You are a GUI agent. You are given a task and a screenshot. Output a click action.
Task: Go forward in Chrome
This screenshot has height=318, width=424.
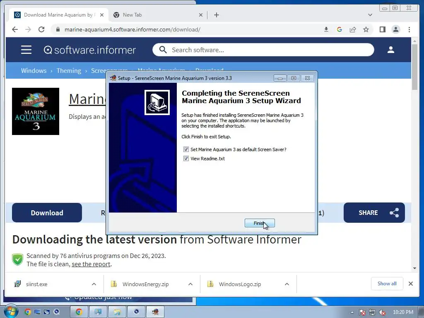28,29
